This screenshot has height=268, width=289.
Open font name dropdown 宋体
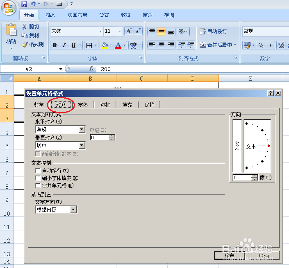pos(100,31)
